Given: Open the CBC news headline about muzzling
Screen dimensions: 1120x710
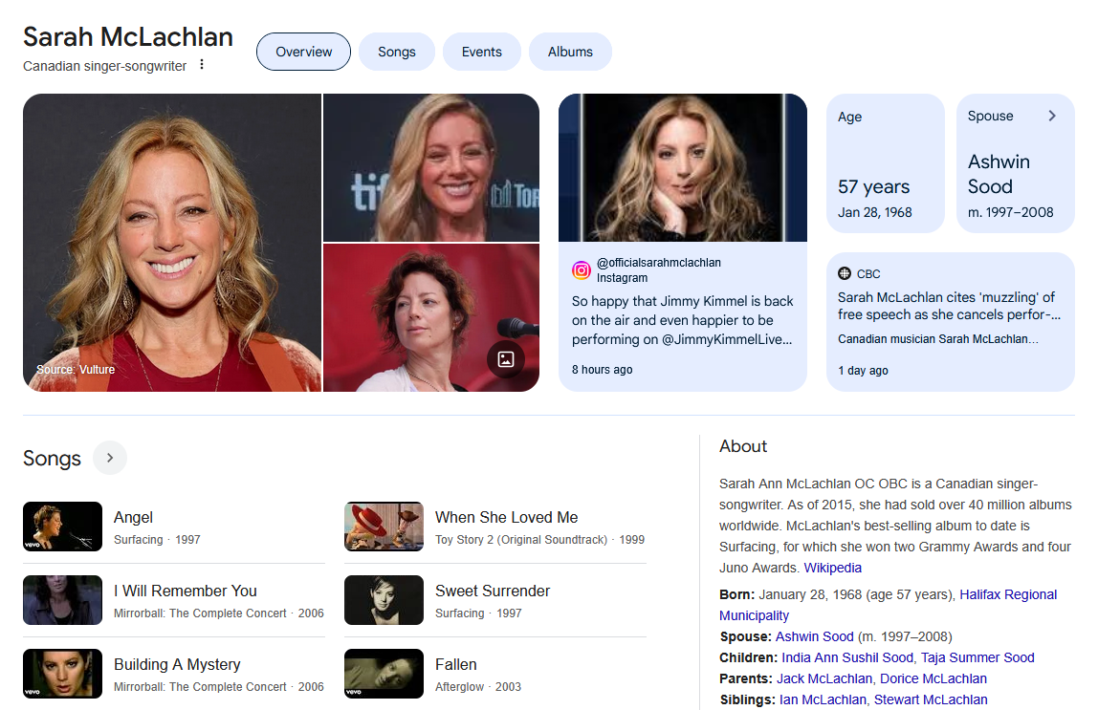Looking at the screenshot, I should point(950,306).
